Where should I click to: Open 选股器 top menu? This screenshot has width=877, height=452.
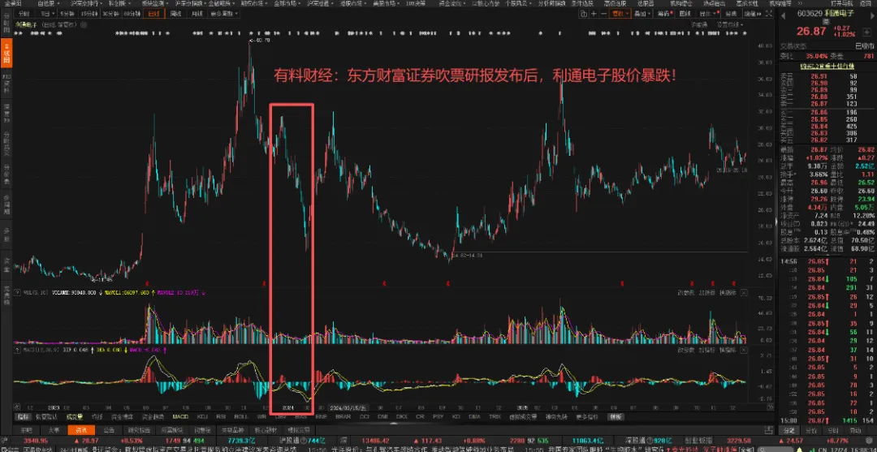pos(645,3)
